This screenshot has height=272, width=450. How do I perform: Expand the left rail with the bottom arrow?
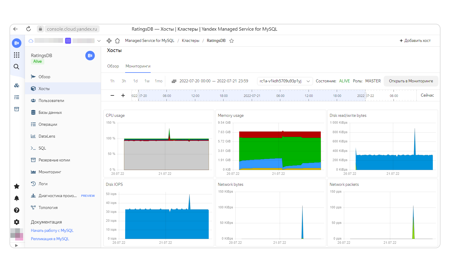16,245
